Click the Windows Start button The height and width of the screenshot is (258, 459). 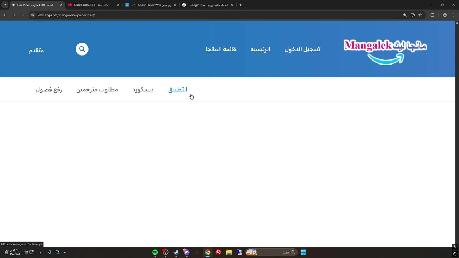coord(303,252)
